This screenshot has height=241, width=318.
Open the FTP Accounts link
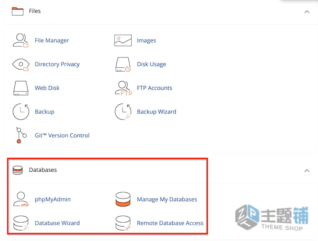pyautogui.click(x=155, y=88)
